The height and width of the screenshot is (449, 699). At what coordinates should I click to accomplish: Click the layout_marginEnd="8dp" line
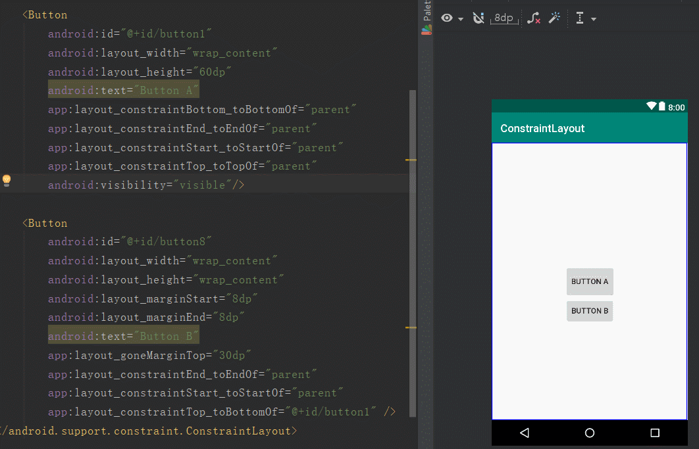pyautogui.click(x=146, y=317)
